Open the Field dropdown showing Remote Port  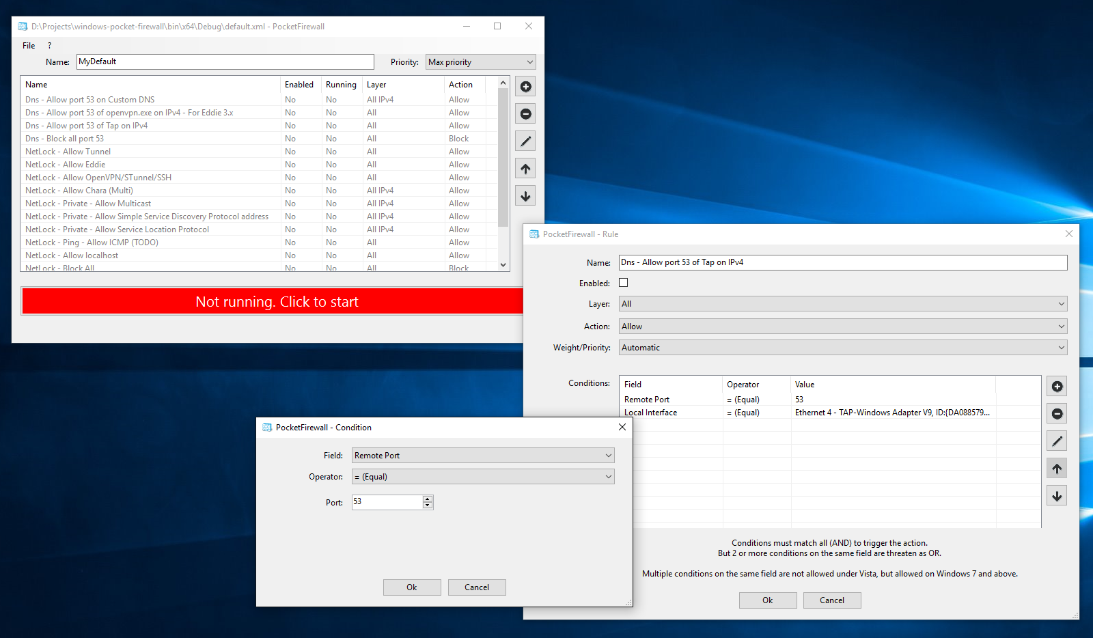point(483,456)
